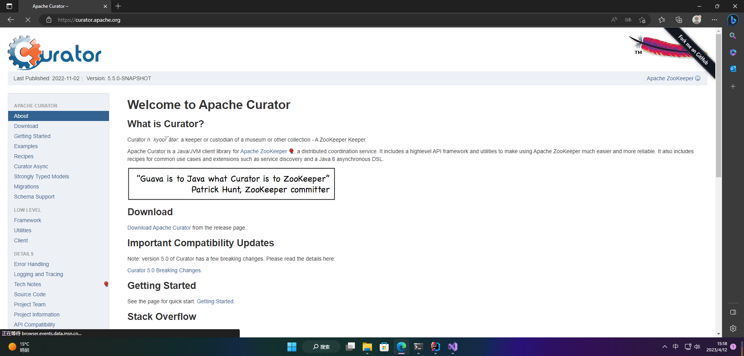Image resolution: width=744 pixels, height=356 pixels.
Task: Click the Task View taskbar icon
Action: (x=350, y=347)
